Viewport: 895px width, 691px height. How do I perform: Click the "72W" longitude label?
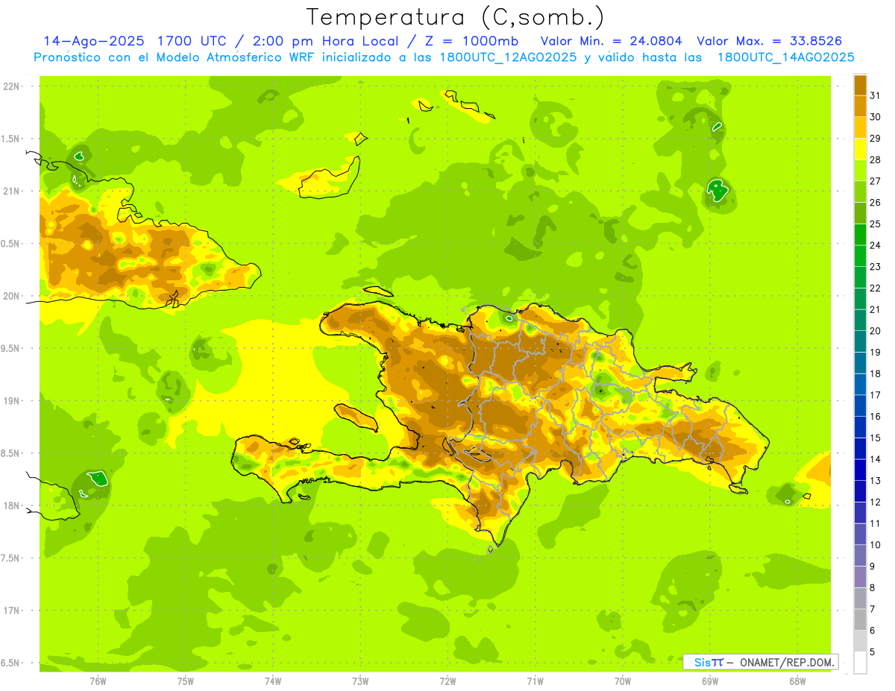(447, 681)
